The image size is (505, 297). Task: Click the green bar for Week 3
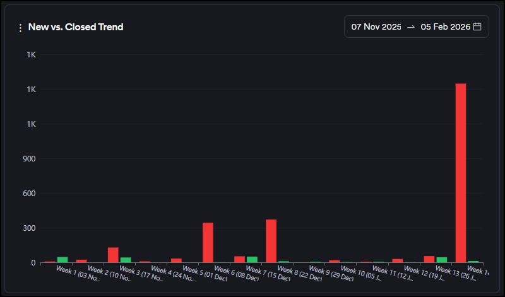(126, 259)
